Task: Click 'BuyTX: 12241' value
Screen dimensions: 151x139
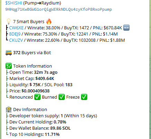Action: pos(74,34)
